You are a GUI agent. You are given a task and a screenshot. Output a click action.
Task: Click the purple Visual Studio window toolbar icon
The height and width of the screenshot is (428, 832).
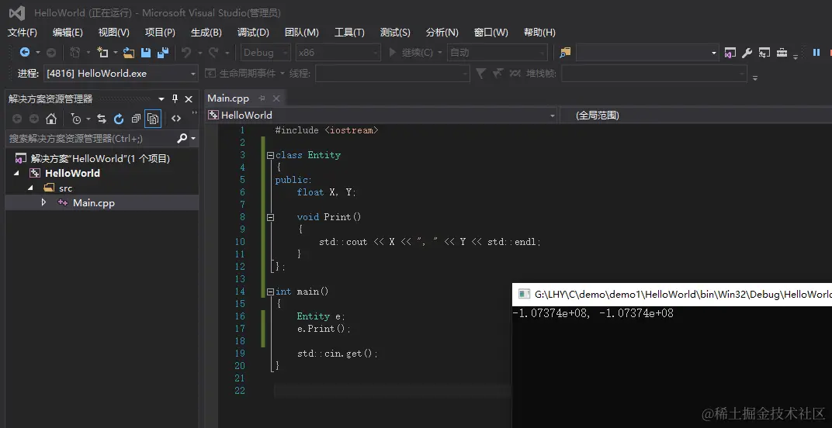[x=730, y=53]
